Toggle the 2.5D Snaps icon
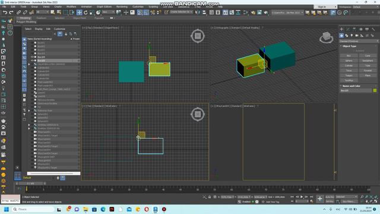 140,12
